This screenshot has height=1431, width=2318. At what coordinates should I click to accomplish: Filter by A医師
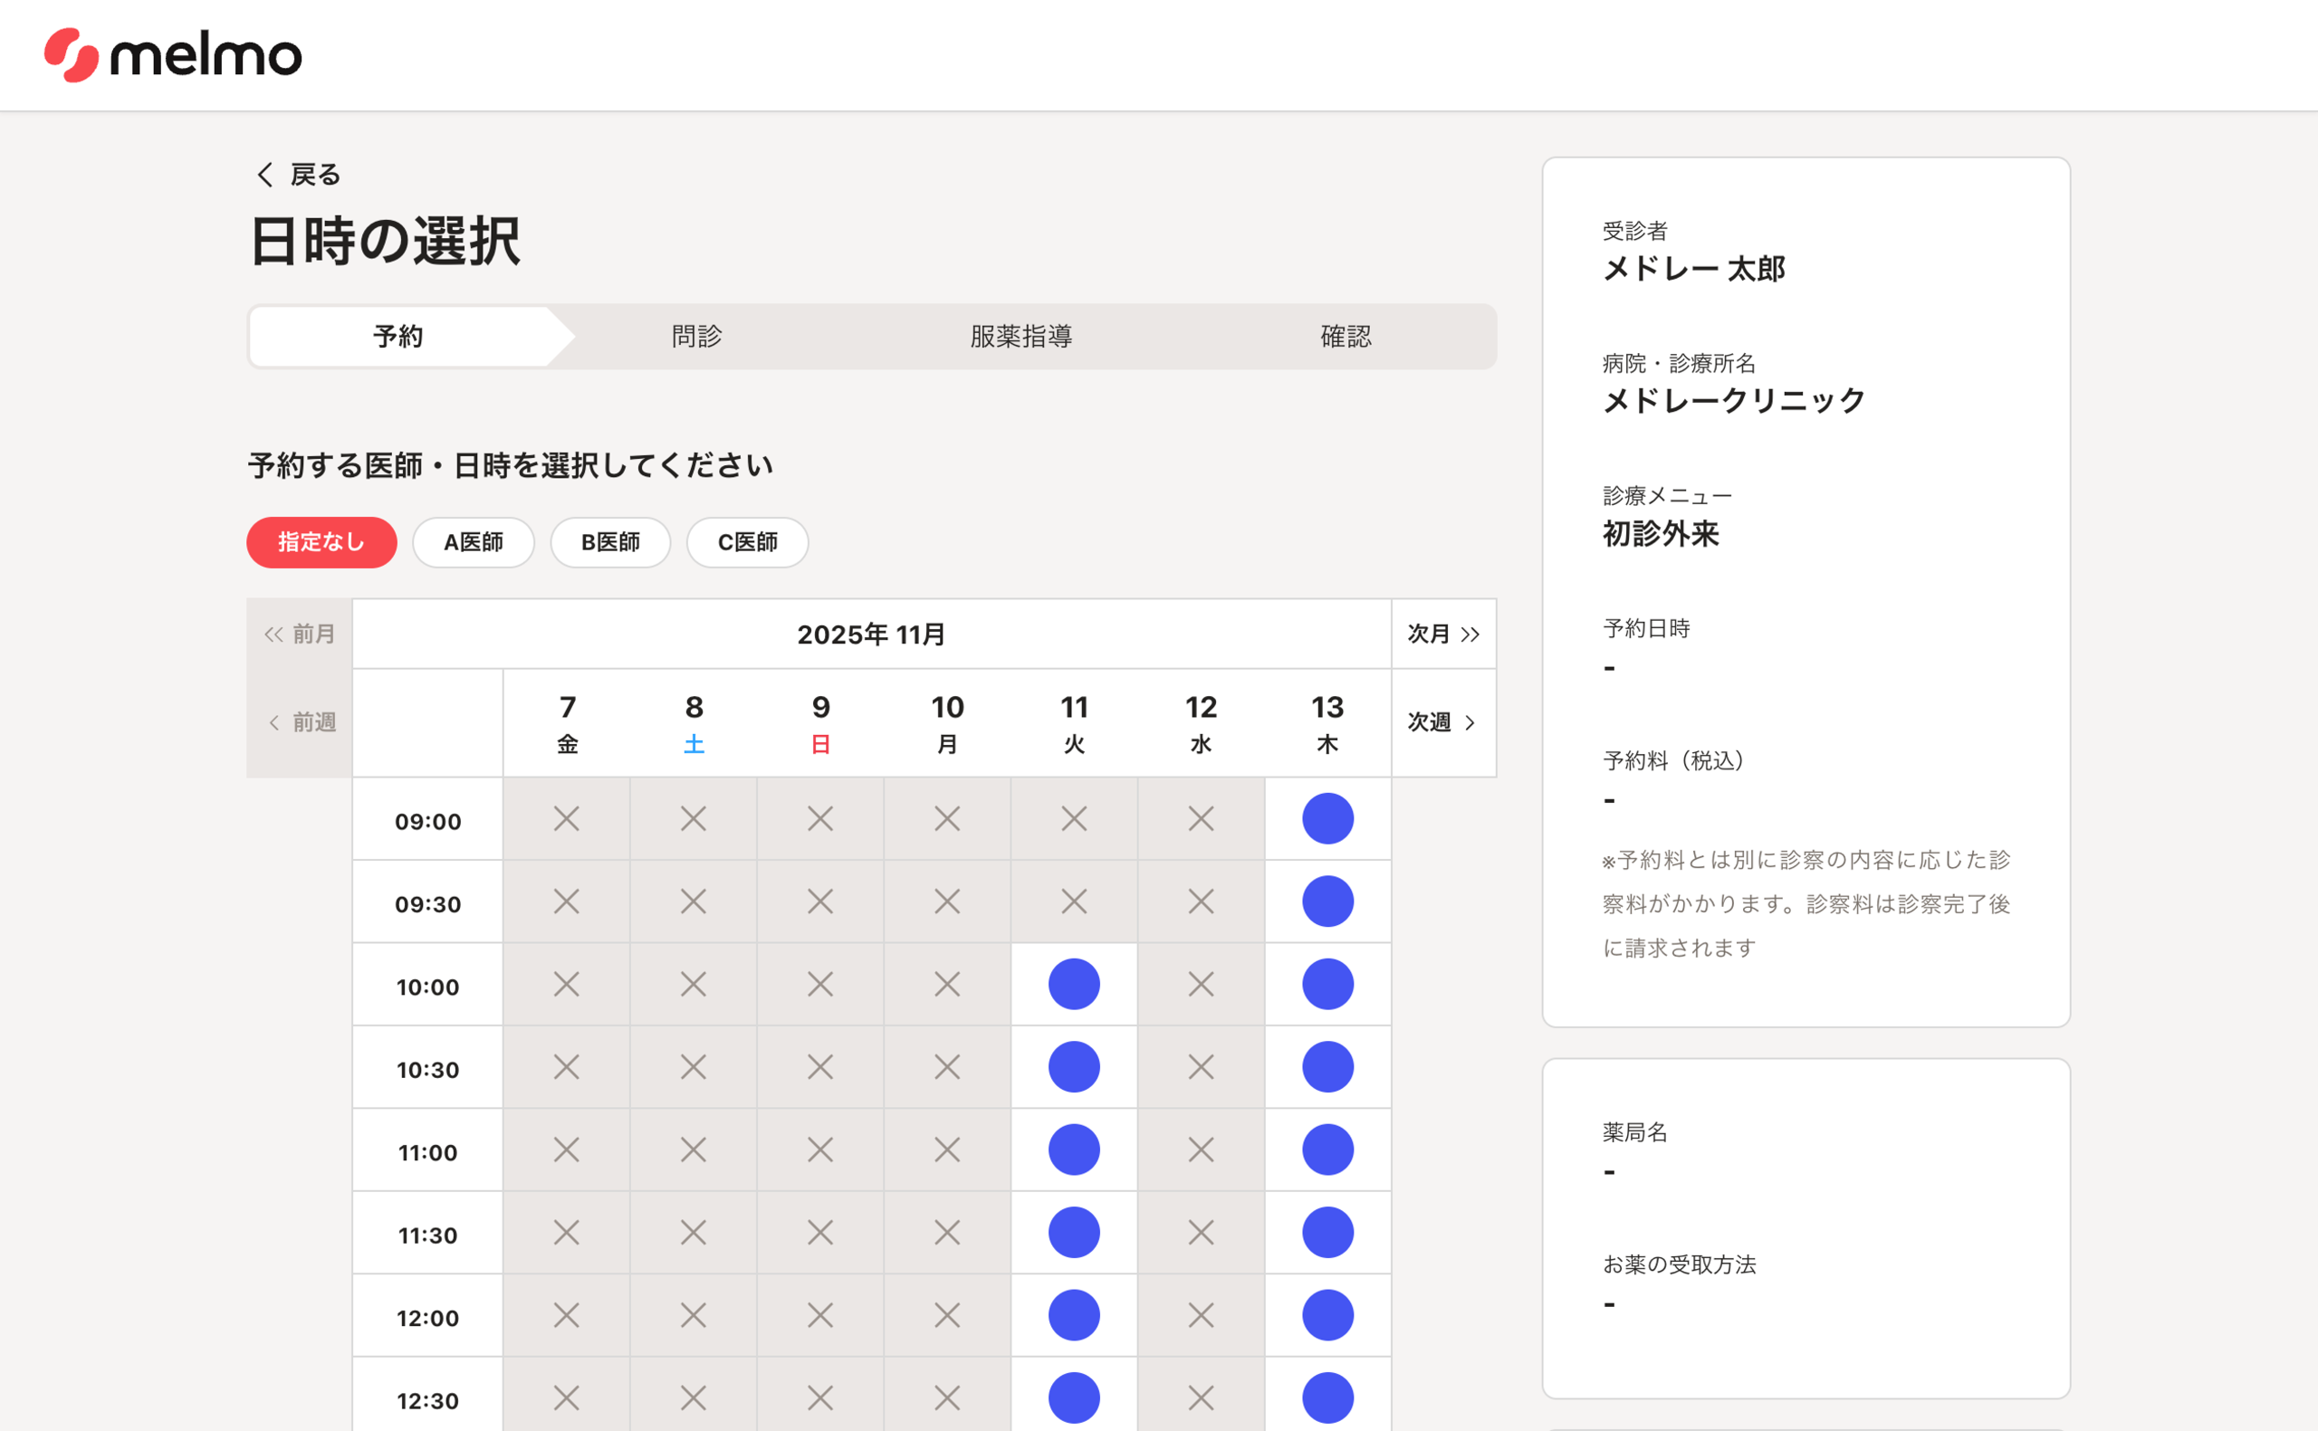pyautogui.click(x=474, y=542)
